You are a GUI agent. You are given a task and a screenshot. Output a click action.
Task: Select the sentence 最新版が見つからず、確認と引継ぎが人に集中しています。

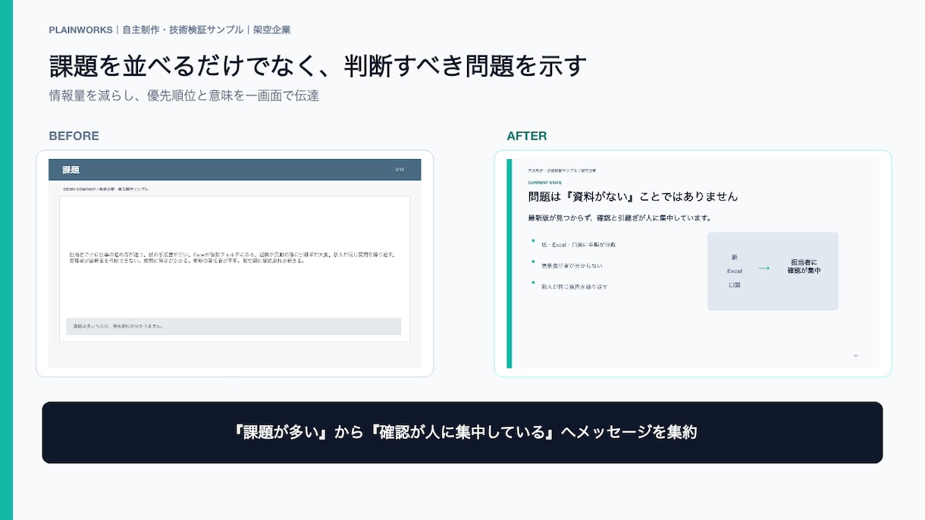coord(619,218)
